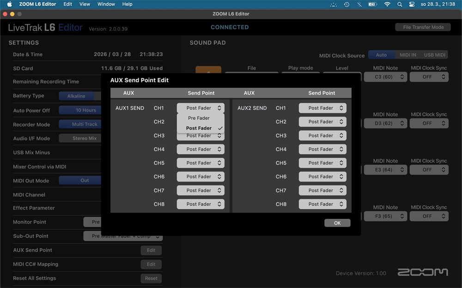Switch MIDI Clock Source to USB MIDI
The width and height of the screenshot is (462, 288).
click(x=434, y=55)
